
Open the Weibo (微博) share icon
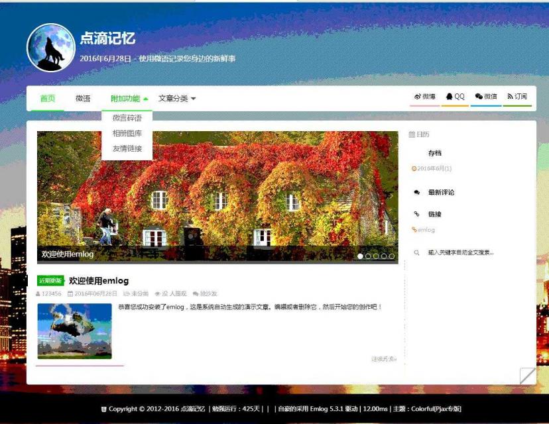point(418,95)
